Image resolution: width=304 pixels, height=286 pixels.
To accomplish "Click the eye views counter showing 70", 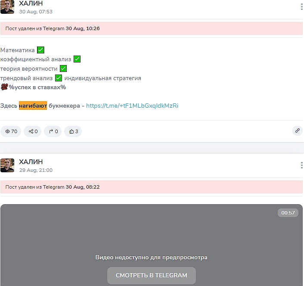I will [x=11, y=131].
